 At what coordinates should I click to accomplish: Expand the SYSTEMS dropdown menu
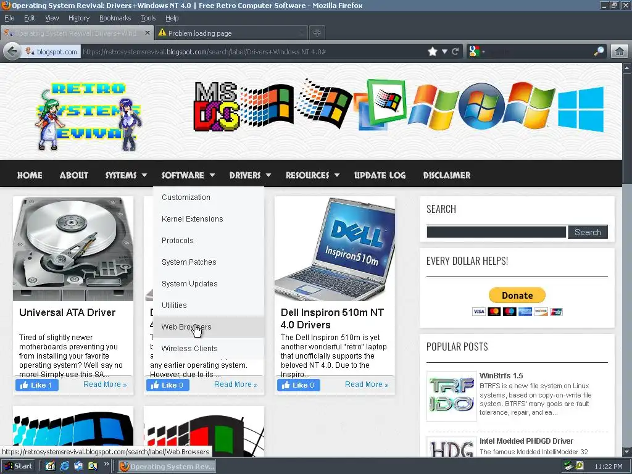126,175
